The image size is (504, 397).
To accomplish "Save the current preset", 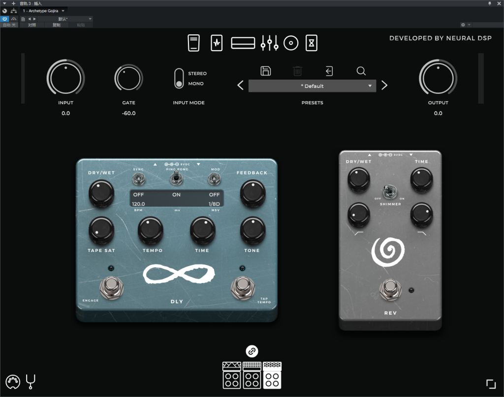I will [265, 71].
